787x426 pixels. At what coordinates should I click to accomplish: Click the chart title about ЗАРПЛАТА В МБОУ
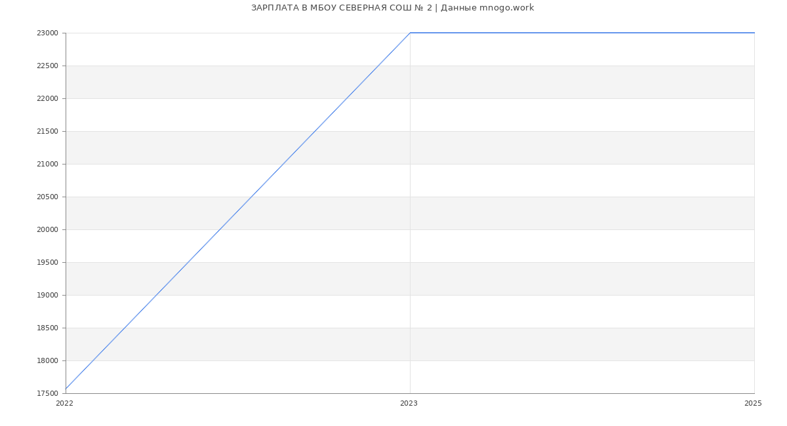pos(392,8)
